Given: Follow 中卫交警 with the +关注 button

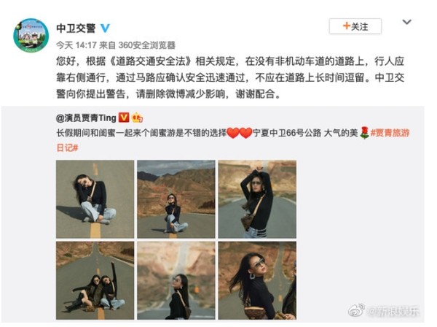Looking at the screenshot, I should click(355, 26).
